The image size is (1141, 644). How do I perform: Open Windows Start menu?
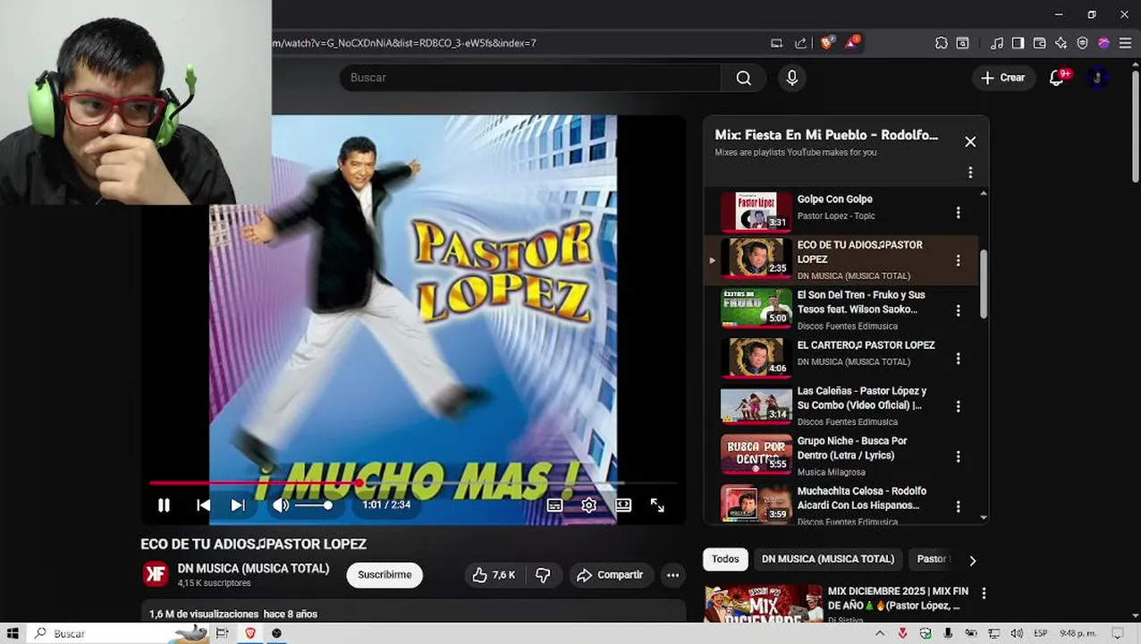click(x=13, y=633)
